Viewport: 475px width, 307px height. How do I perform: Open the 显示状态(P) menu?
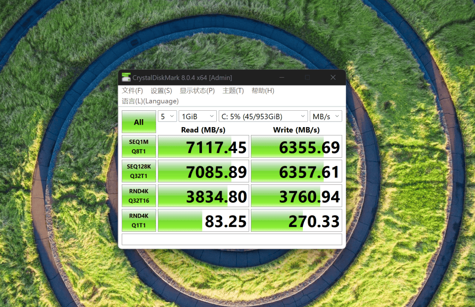pyautogui.click(x=197, y=91)
